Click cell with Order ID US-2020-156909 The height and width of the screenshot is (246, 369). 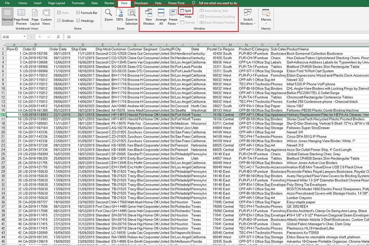click(35, 154)
